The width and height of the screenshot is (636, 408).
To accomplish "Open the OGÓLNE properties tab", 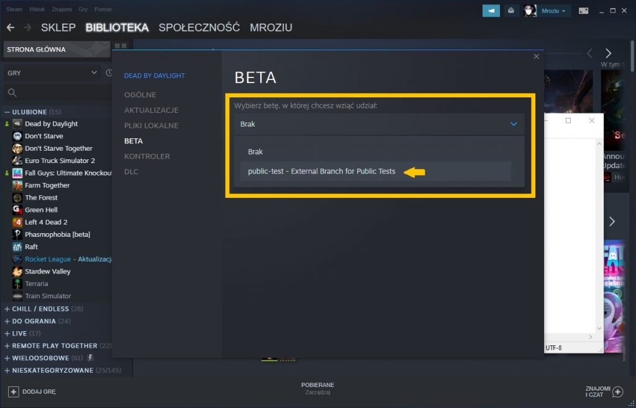I will tap(140, 95).
